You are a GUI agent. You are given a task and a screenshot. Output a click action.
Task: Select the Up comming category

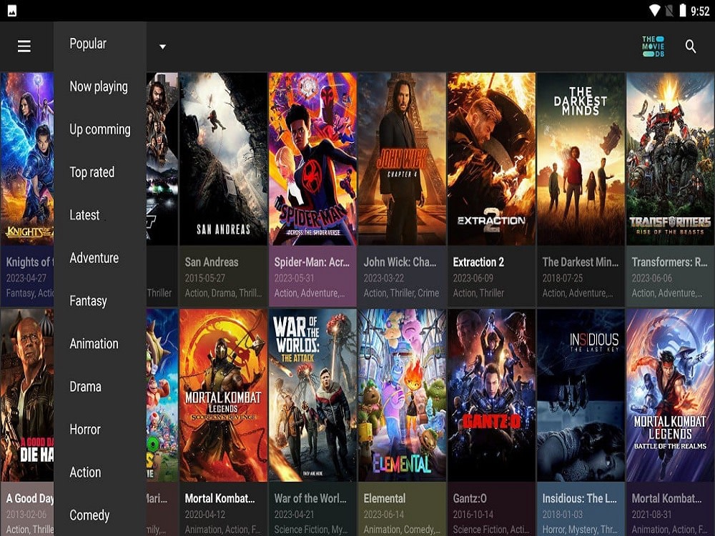click(100, 129)
